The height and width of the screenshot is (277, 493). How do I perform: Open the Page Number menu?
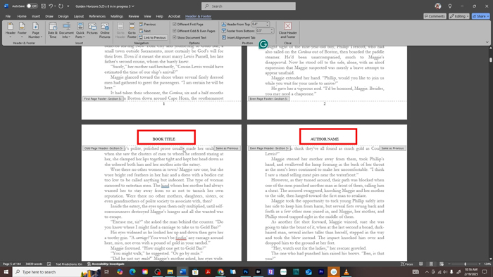(35, 30)
